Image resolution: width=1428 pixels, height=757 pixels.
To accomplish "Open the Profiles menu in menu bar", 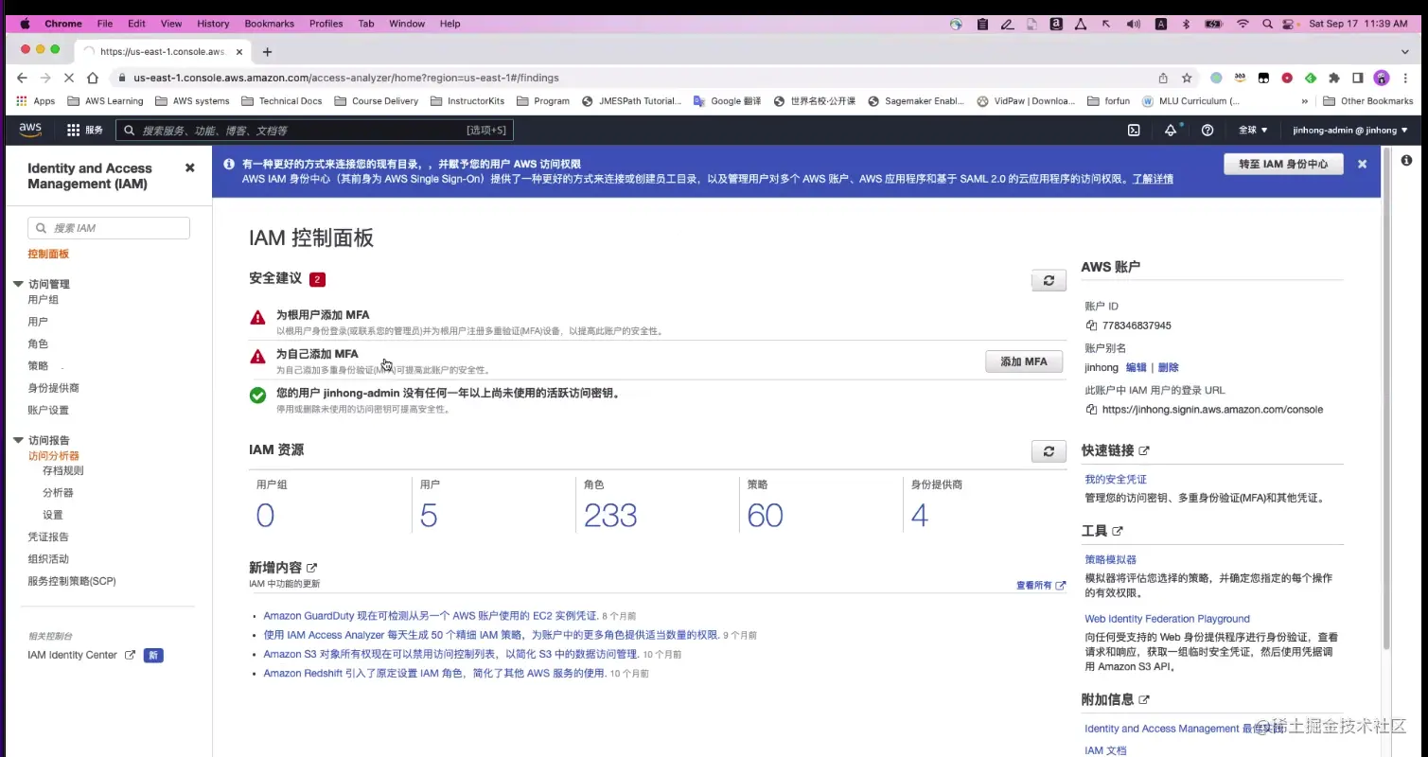I will point(326,24).
